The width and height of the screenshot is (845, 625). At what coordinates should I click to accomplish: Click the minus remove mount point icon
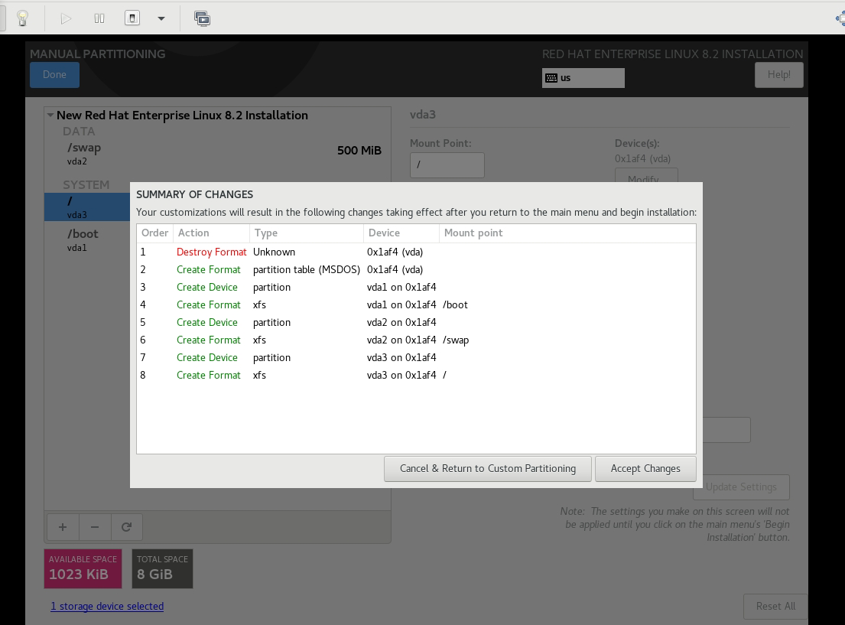(95, 527)
